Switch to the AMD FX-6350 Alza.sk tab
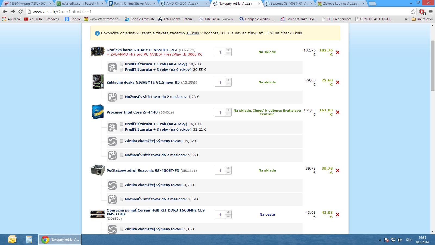This screenshot has width=435, height=245. [184, 4]
